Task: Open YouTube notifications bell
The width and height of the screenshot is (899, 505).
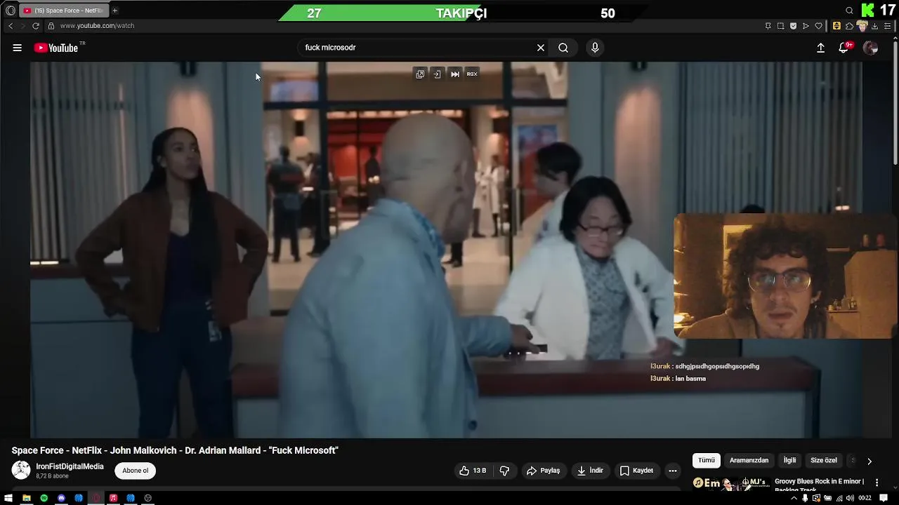Action: (844, 48)
